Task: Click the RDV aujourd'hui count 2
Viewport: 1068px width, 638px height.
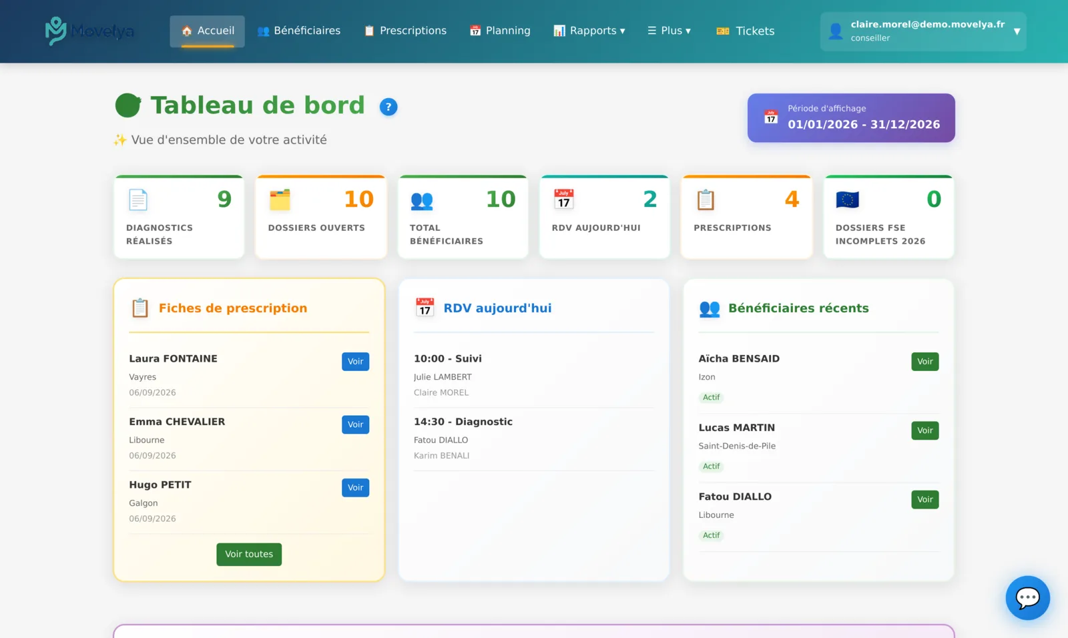Action: coord(650,199)
